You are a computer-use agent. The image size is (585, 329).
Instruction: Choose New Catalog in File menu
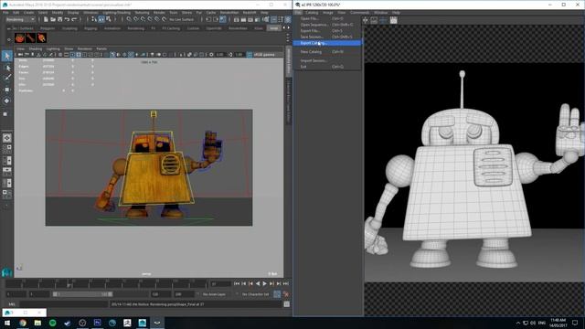tap(326, 52)
